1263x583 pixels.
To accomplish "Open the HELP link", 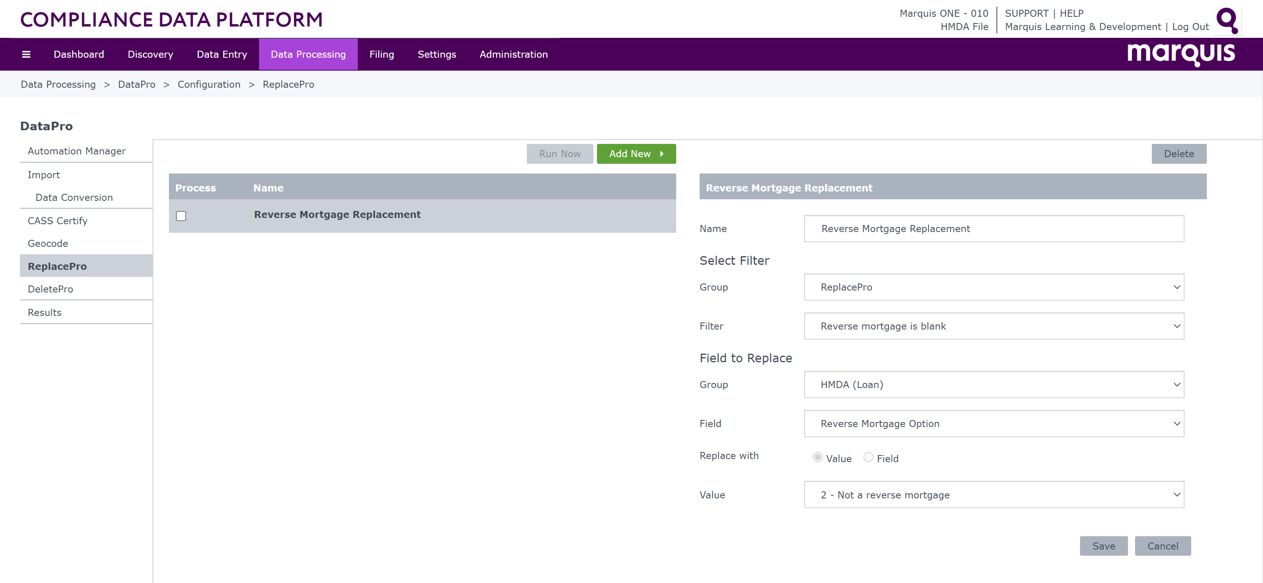I will pyautogui.click(x=1072, y=14).
